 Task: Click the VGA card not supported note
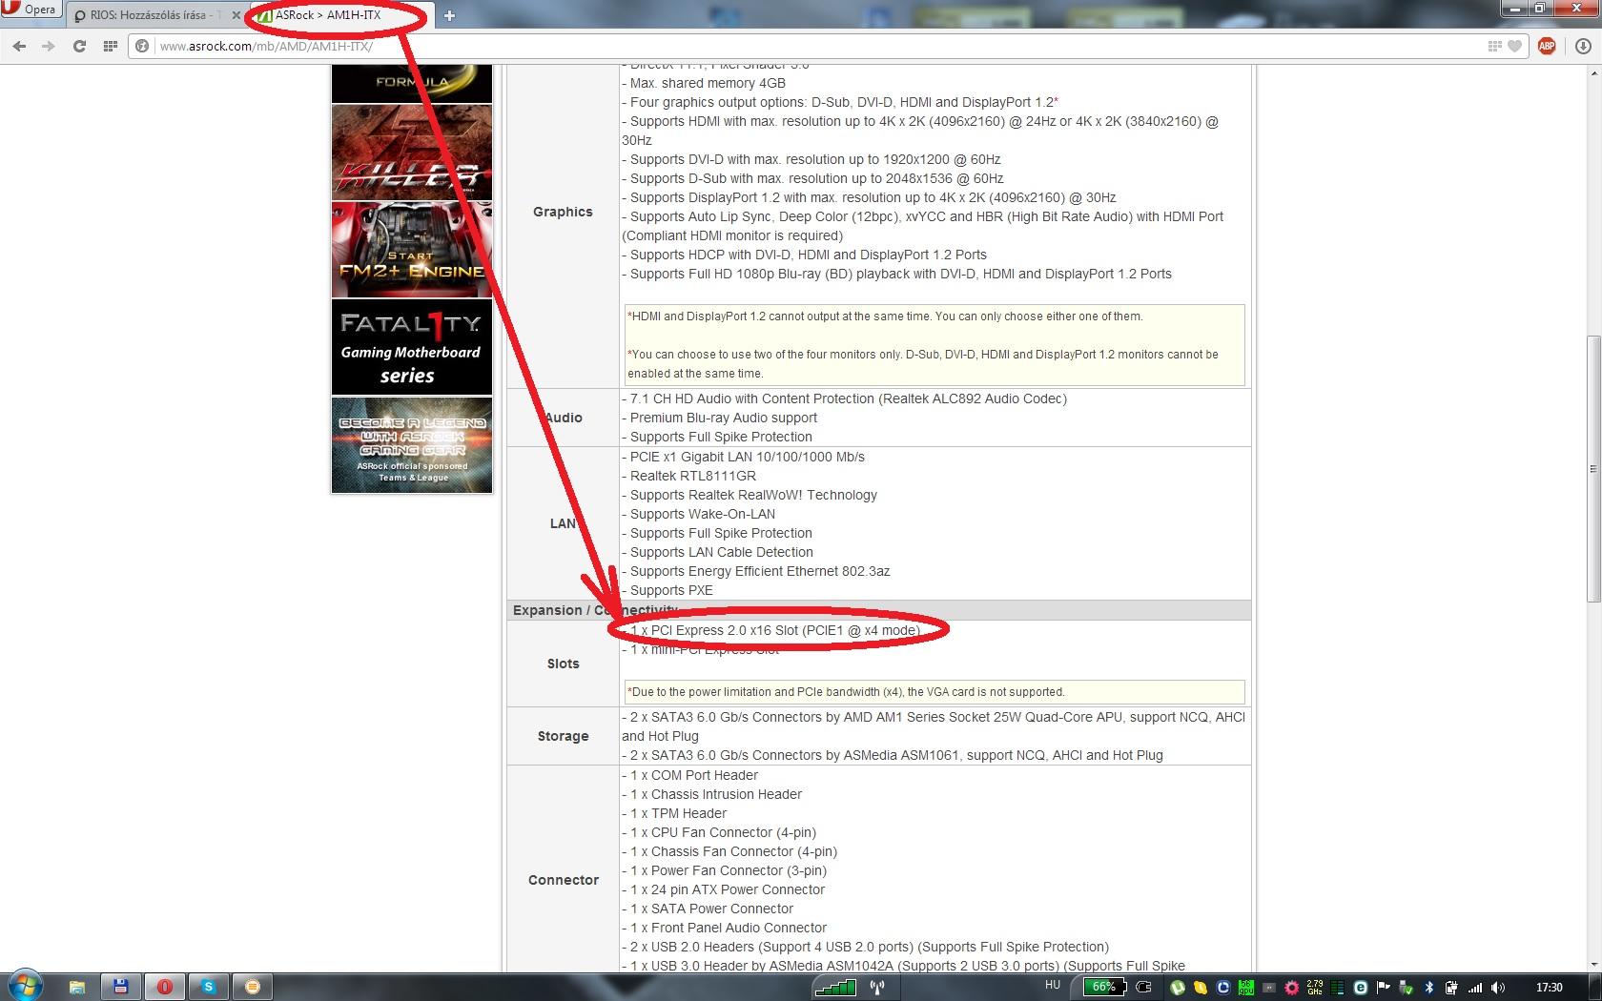coord(934,692)
